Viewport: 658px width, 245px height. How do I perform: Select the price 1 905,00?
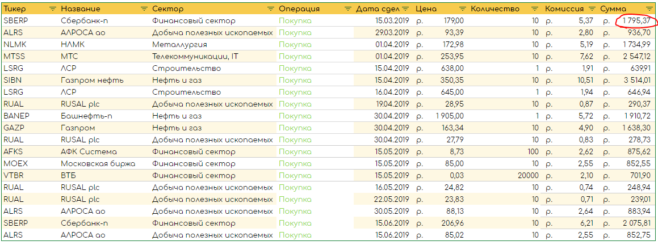click(450, 116)
